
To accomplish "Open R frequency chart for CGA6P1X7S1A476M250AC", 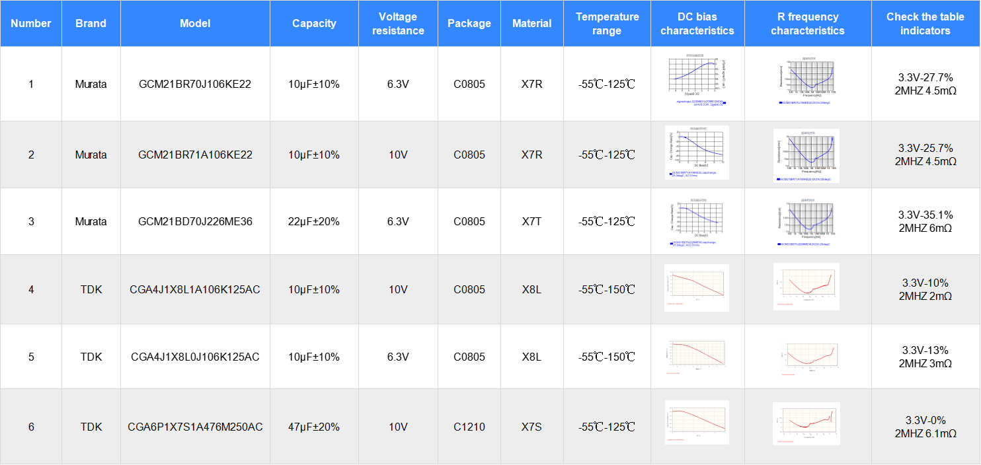I will tap(806, 423).
